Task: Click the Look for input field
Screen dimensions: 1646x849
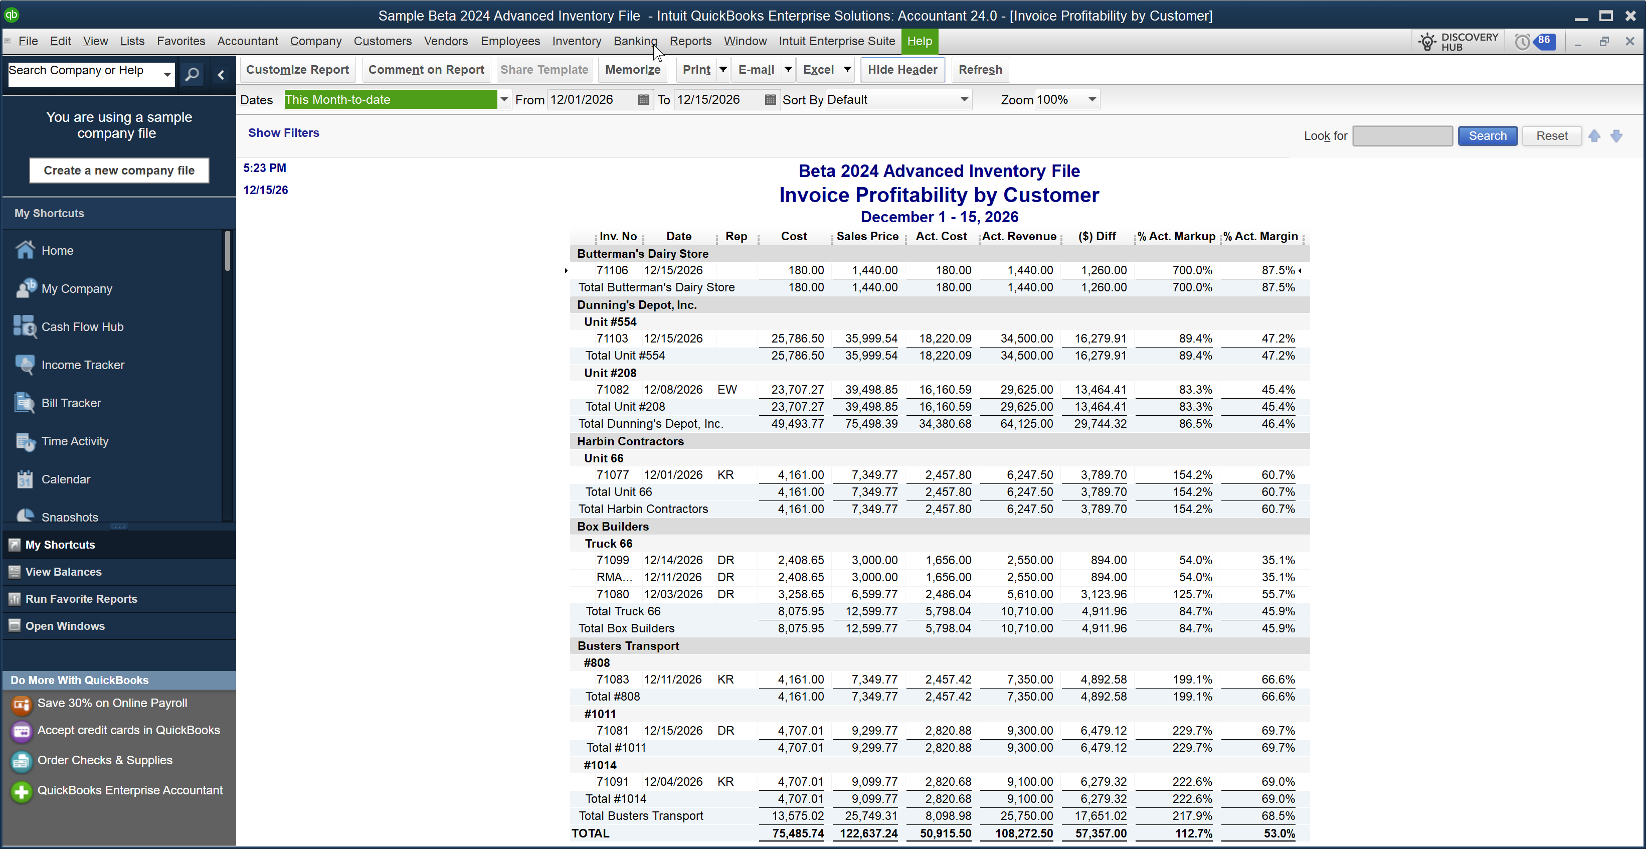Action: [1402, 135]
